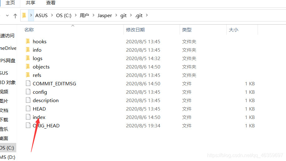Sort by 大小 column header
The width and height of the screenshot is (286, 161).
pyautogui.click(x=234, y=30)
